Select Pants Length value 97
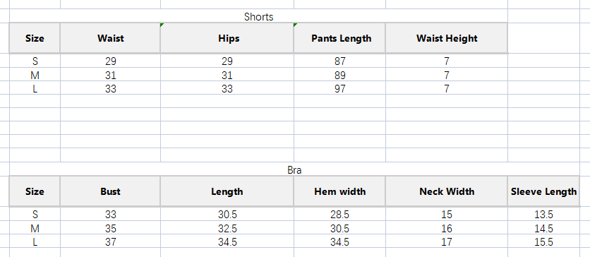 click(339, 89)
